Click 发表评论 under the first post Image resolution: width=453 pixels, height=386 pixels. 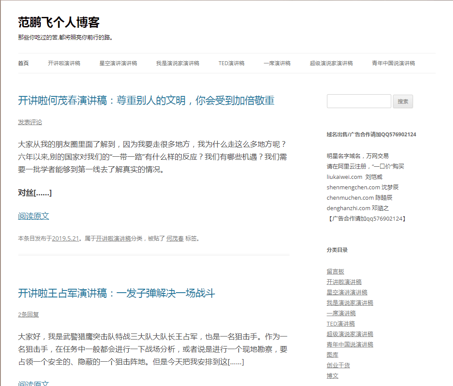pyautogui.click(x=30, y=122)
